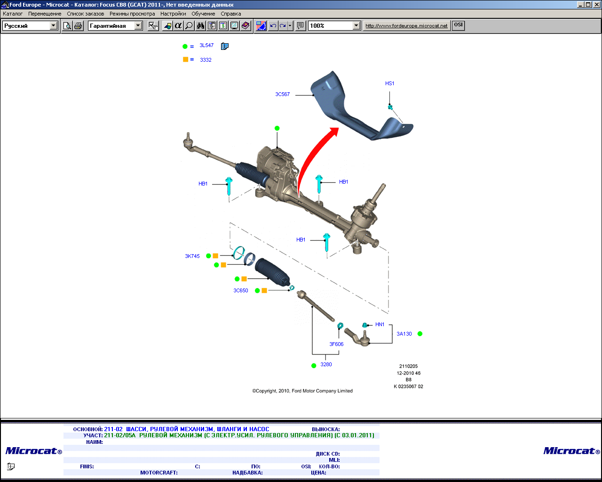Click the illustration number 2110205
Screen dimensions: 602x482
(409, 366)
